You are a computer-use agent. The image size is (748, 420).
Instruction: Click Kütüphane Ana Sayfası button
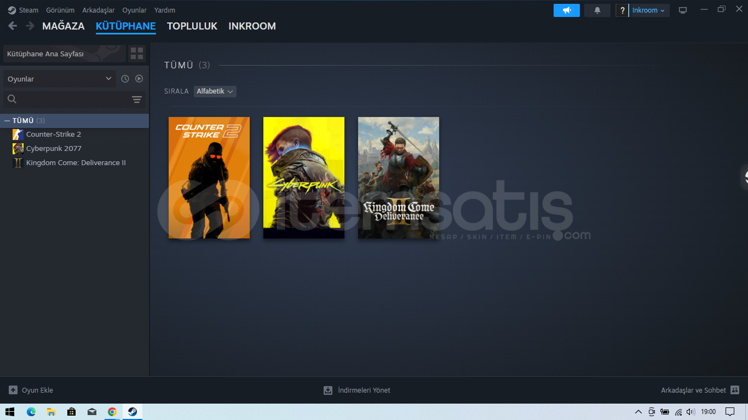click(64, 54)
